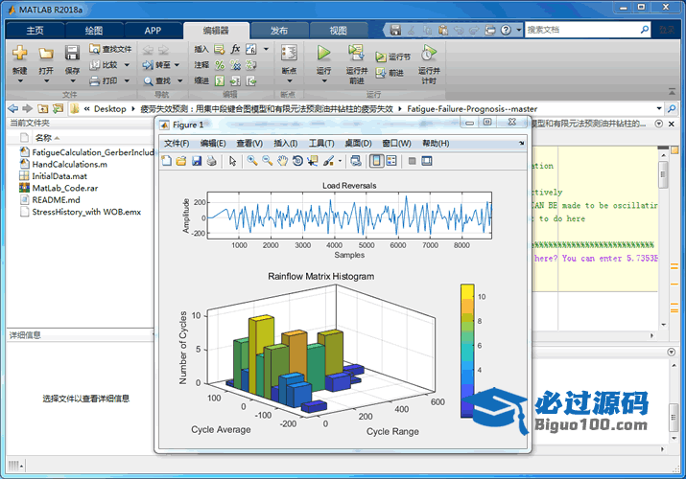686x479 pixels.
Task: Click the up-one-level folder icon
Action: click(x=43, y=108)
